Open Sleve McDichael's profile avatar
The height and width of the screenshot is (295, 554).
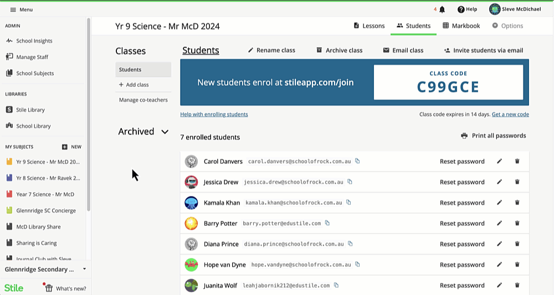pyautogui.click(x=495, y=9)
